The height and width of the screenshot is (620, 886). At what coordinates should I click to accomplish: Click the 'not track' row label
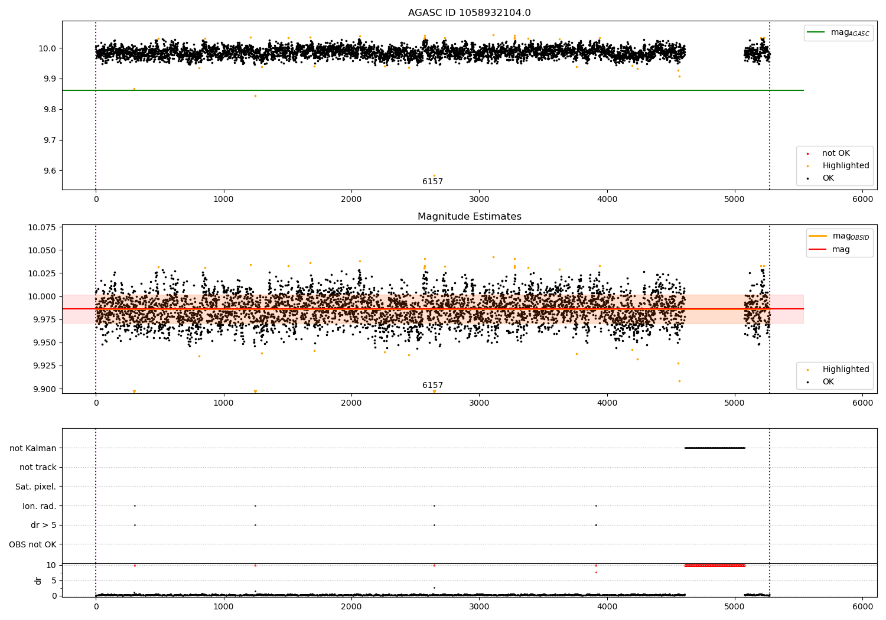38,468
